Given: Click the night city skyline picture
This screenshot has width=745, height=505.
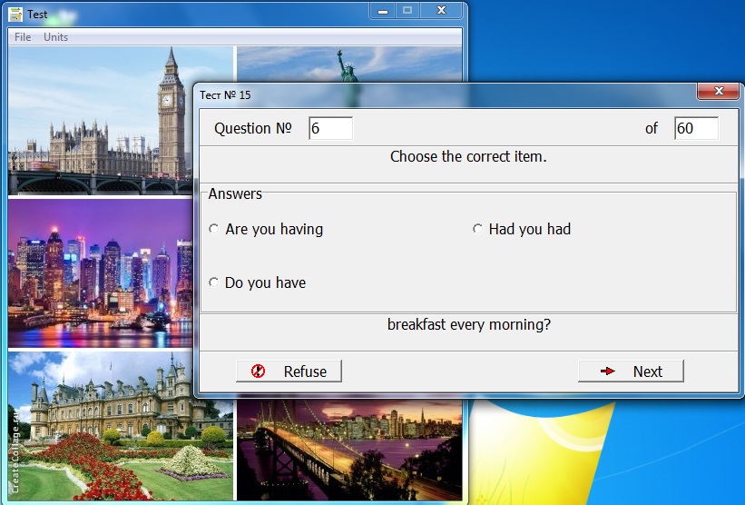Looking at the screenshot, I should (x=101, y=273).
